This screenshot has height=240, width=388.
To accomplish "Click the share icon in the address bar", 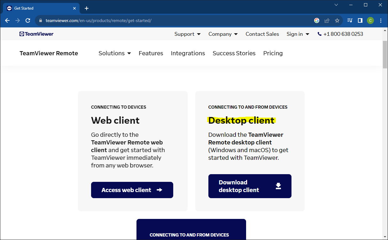I will click(x=327, y=20).
